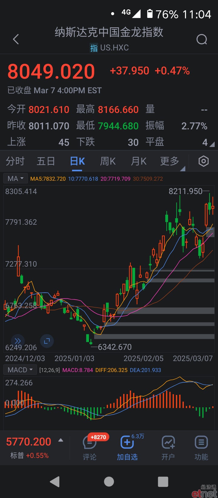This screenshot has height=498, width=218.
Task: Tap MA 30:7509.272 indicator value
Action: coord(148,179)
